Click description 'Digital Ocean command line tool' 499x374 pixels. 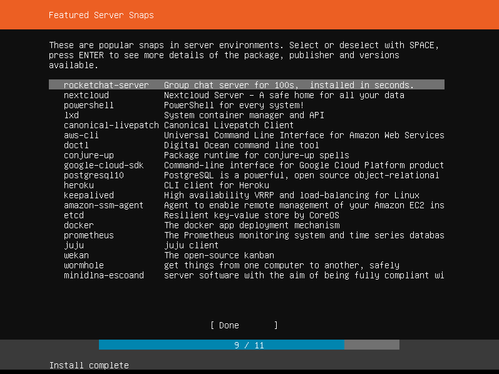pyautogui.click(x=241, y=145)
